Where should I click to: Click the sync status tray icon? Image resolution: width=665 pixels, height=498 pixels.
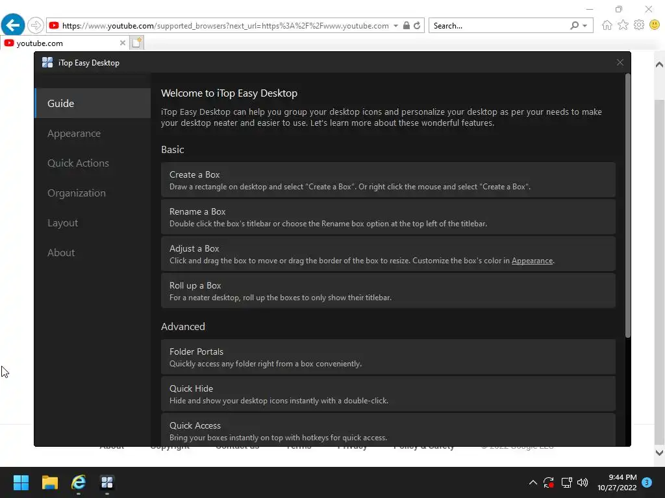[549, 482]
